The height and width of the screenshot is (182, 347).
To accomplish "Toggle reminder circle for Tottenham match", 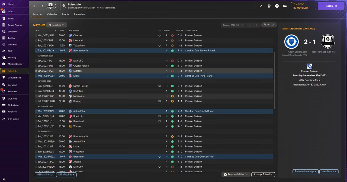I will 36,45.
